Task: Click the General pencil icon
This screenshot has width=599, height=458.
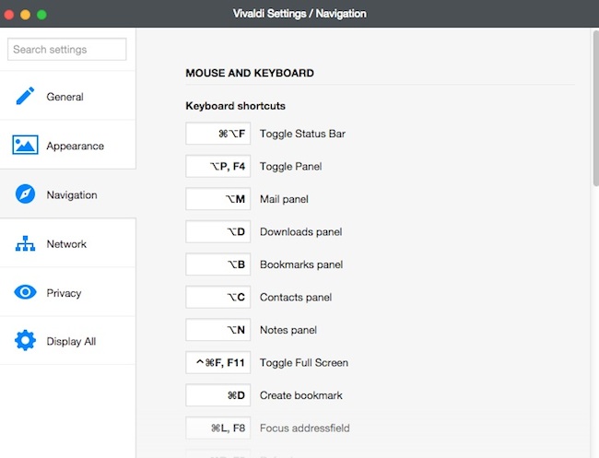Action: click(x=25, y=96)
